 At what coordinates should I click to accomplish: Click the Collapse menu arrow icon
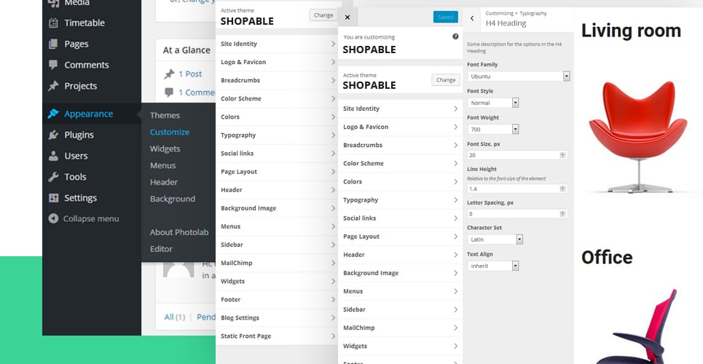click(53, 218)
